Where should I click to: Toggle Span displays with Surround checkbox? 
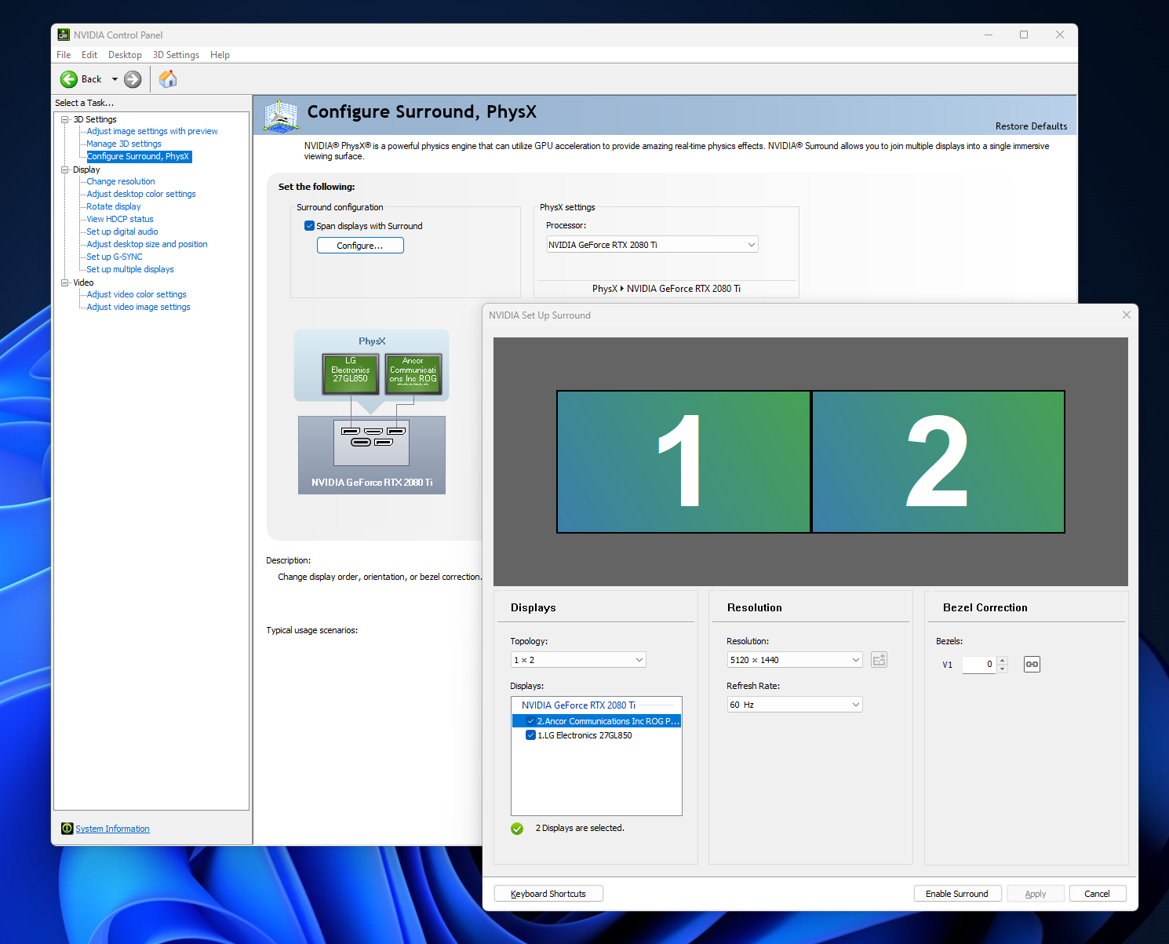coord(310,226)
